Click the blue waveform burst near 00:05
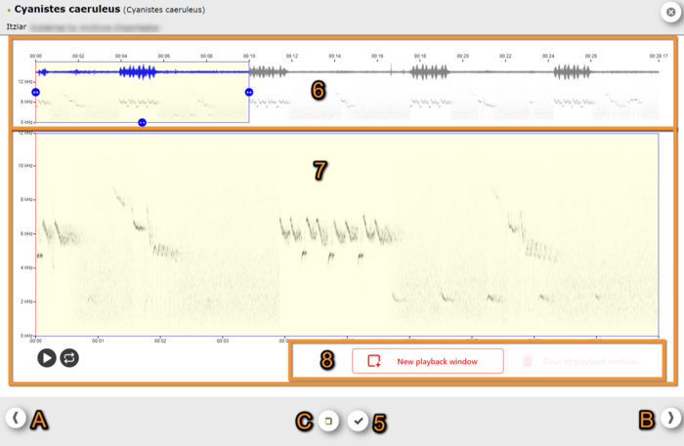This screenshot has width=684, height=446. coord(139,72)
